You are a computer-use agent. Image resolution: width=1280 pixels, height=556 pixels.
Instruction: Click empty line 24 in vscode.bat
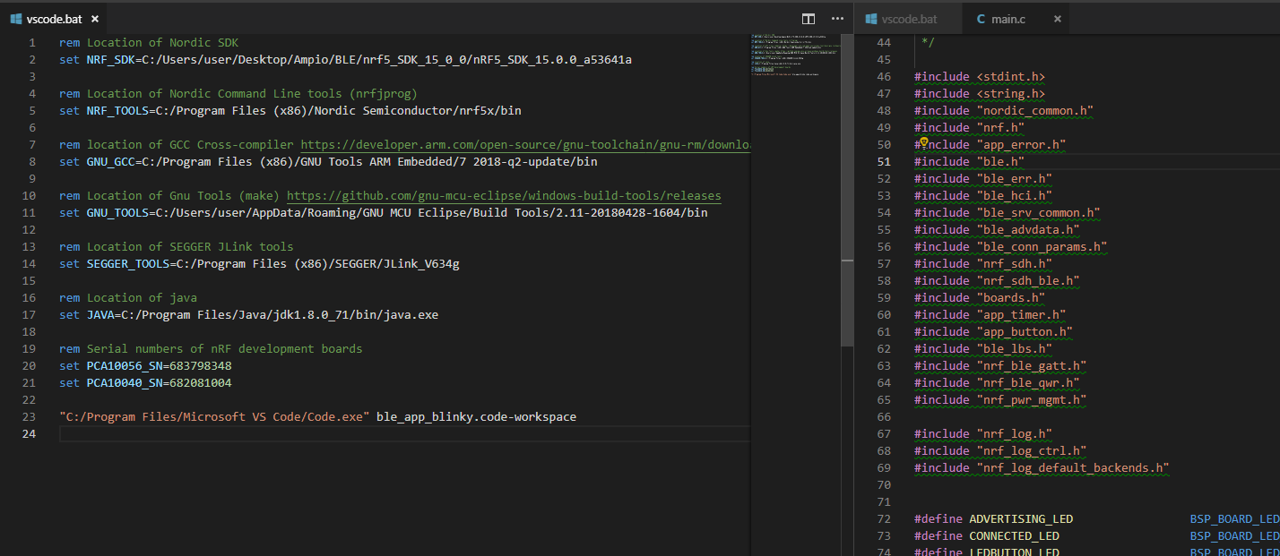tap(403, 433)
